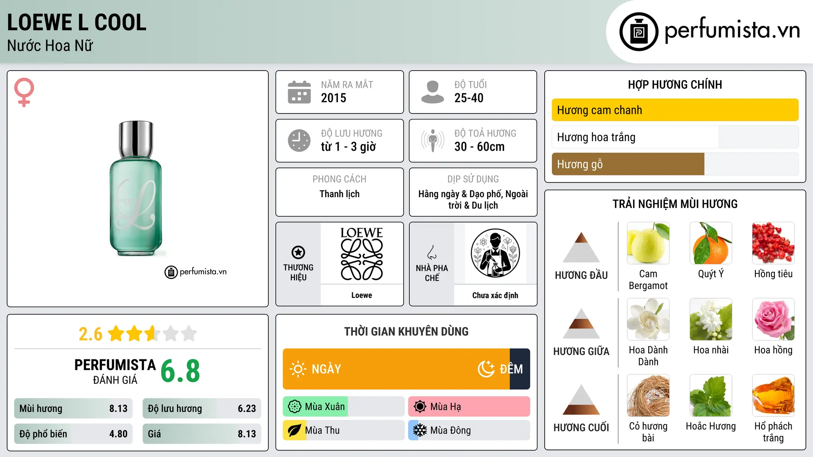Click the Hương cam chanh accord bar

click(x=675, y=110)
